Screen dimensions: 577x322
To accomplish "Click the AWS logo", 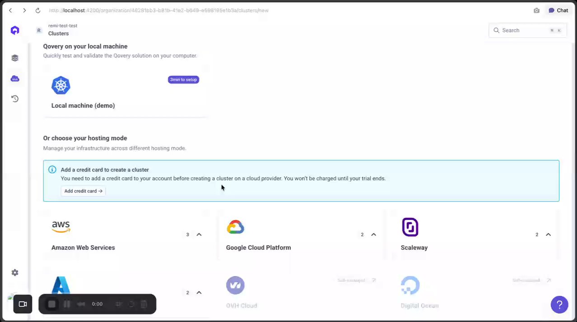I will coord(61,226).
